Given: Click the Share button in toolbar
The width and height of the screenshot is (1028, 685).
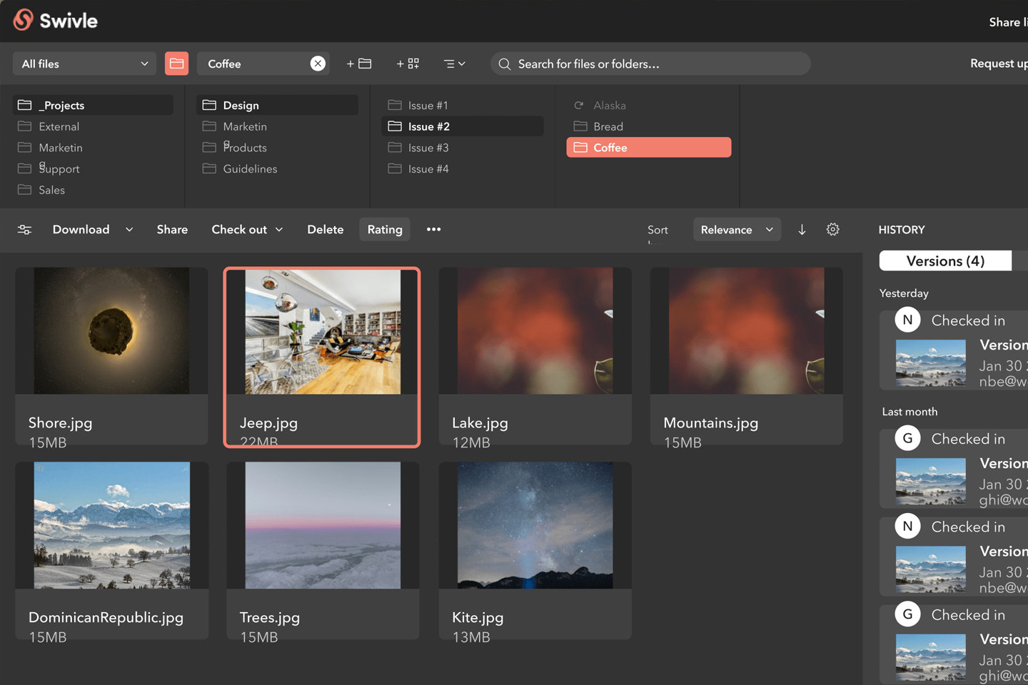Looking at the screenshot, I should coord(172,230).
